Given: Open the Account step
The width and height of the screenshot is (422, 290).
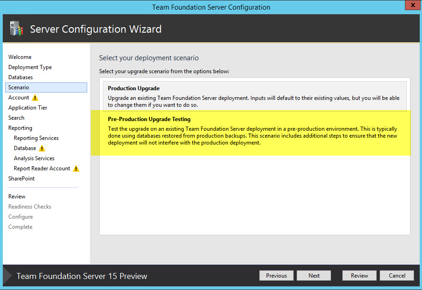Looking at the screenshot, I should pos(18,98).
